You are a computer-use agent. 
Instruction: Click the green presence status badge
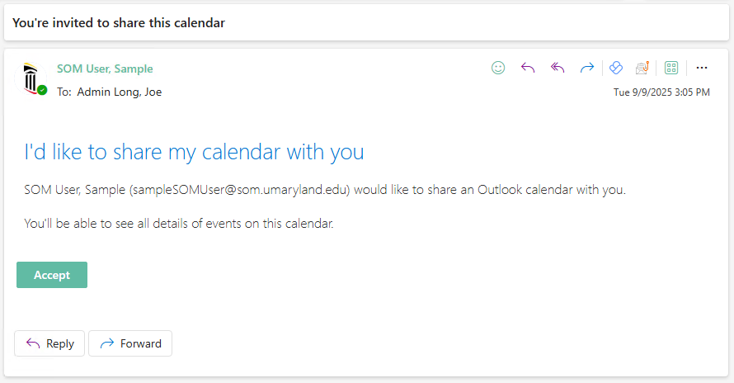(x=42, y=90)
